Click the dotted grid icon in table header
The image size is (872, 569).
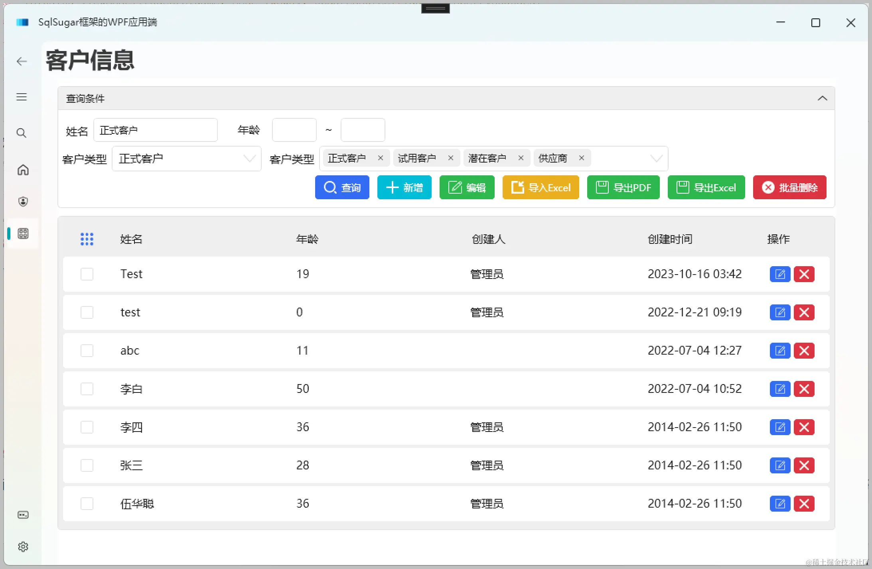point(87,239)
